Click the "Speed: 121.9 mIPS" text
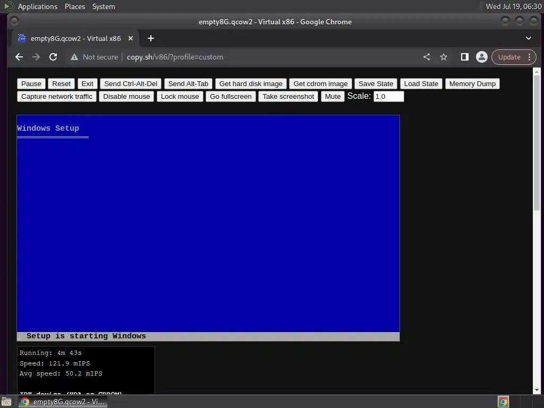 55,363
